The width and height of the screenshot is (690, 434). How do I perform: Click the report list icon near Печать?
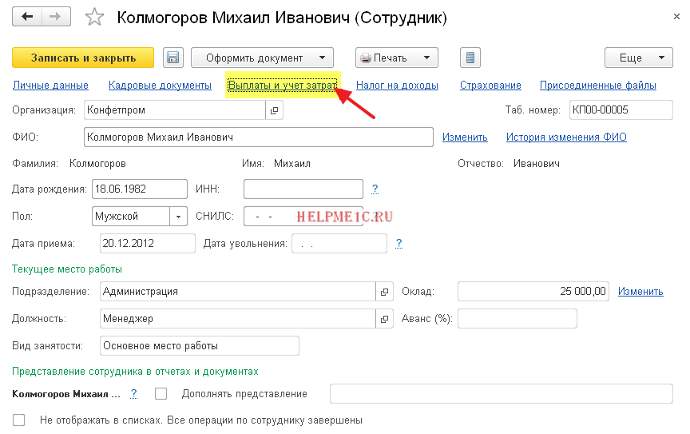[x=470, y=58]
